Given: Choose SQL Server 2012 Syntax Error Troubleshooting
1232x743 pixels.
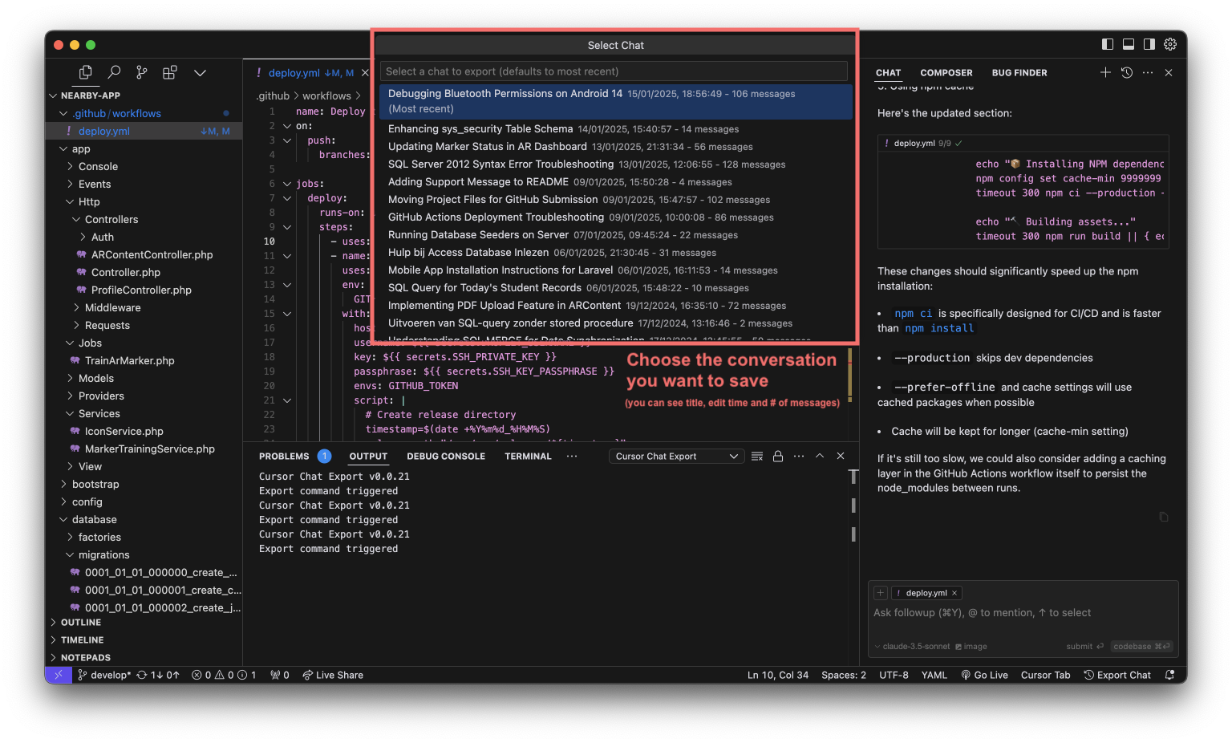Looking at the screenshot, I should tap(615, 164).
